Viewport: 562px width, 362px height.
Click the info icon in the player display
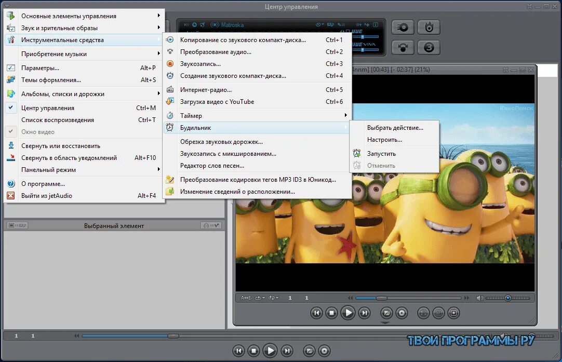tap(375, 25)
